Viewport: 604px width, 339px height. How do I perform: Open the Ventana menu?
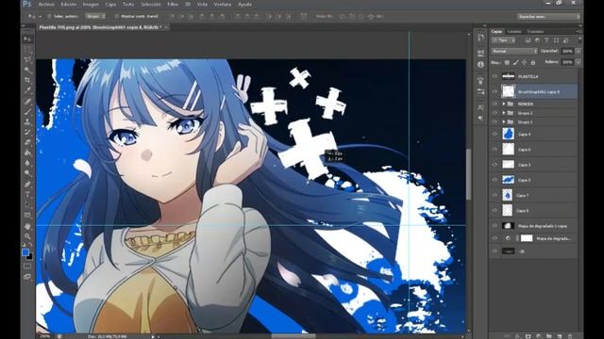click(223, 4)
